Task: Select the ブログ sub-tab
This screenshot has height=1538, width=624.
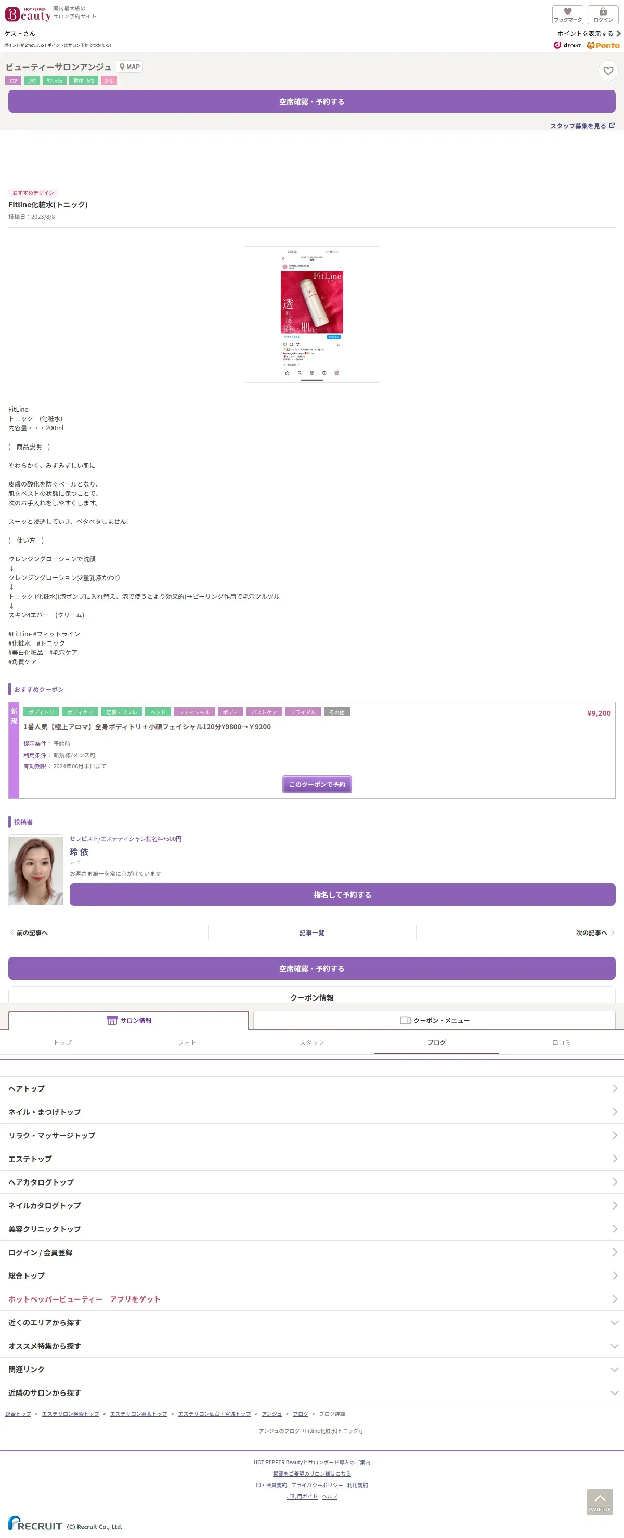Action: tap(436, 1043)
